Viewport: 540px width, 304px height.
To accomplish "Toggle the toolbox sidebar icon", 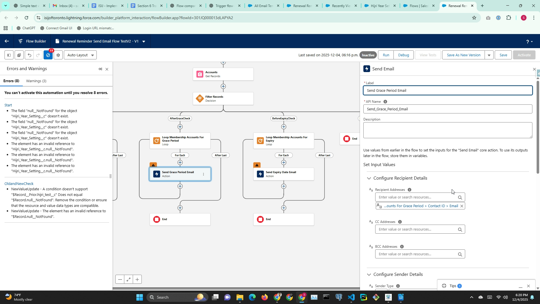I will coord(9,55).
